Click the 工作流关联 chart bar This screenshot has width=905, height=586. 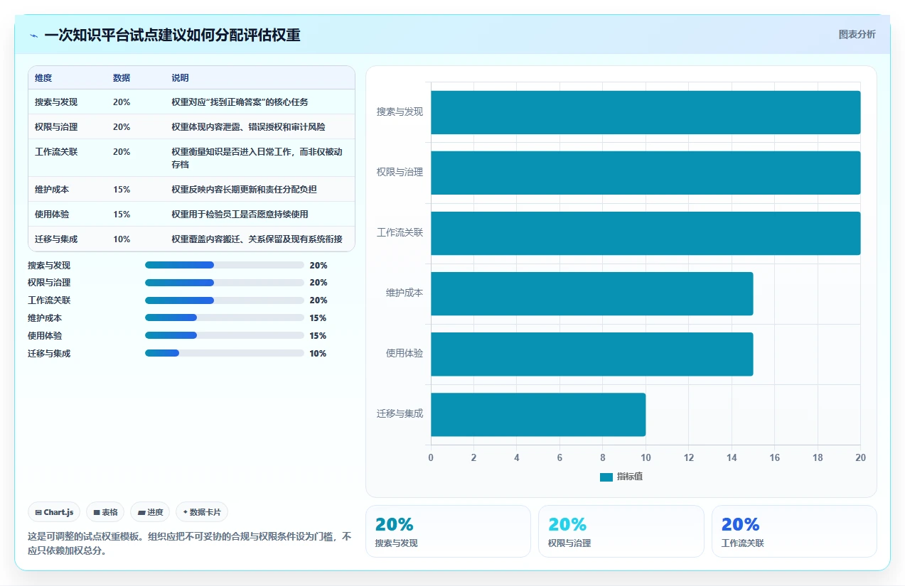pyautogui.click(x=646, y=233)
